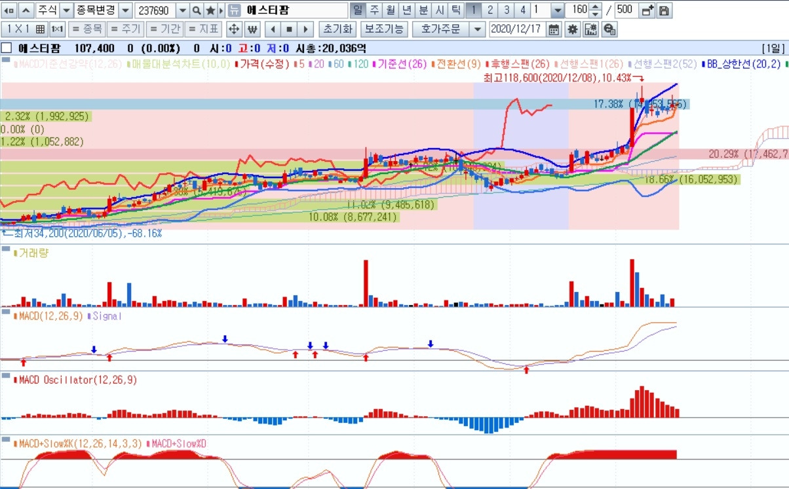Click the [1일] period indicator
Screen dimensions: 789x489
tap(773, 48)
